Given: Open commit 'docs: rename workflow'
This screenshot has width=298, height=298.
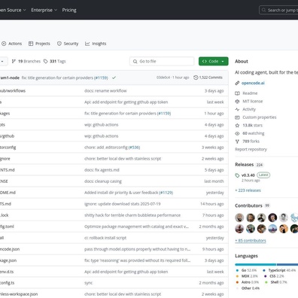Looking at the screenshot, I should [x=105, y=91].
